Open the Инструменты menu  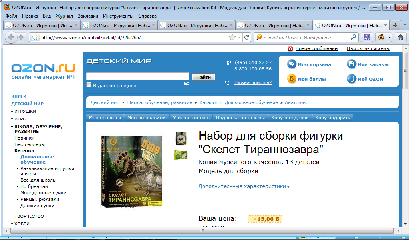click(118, 16)
